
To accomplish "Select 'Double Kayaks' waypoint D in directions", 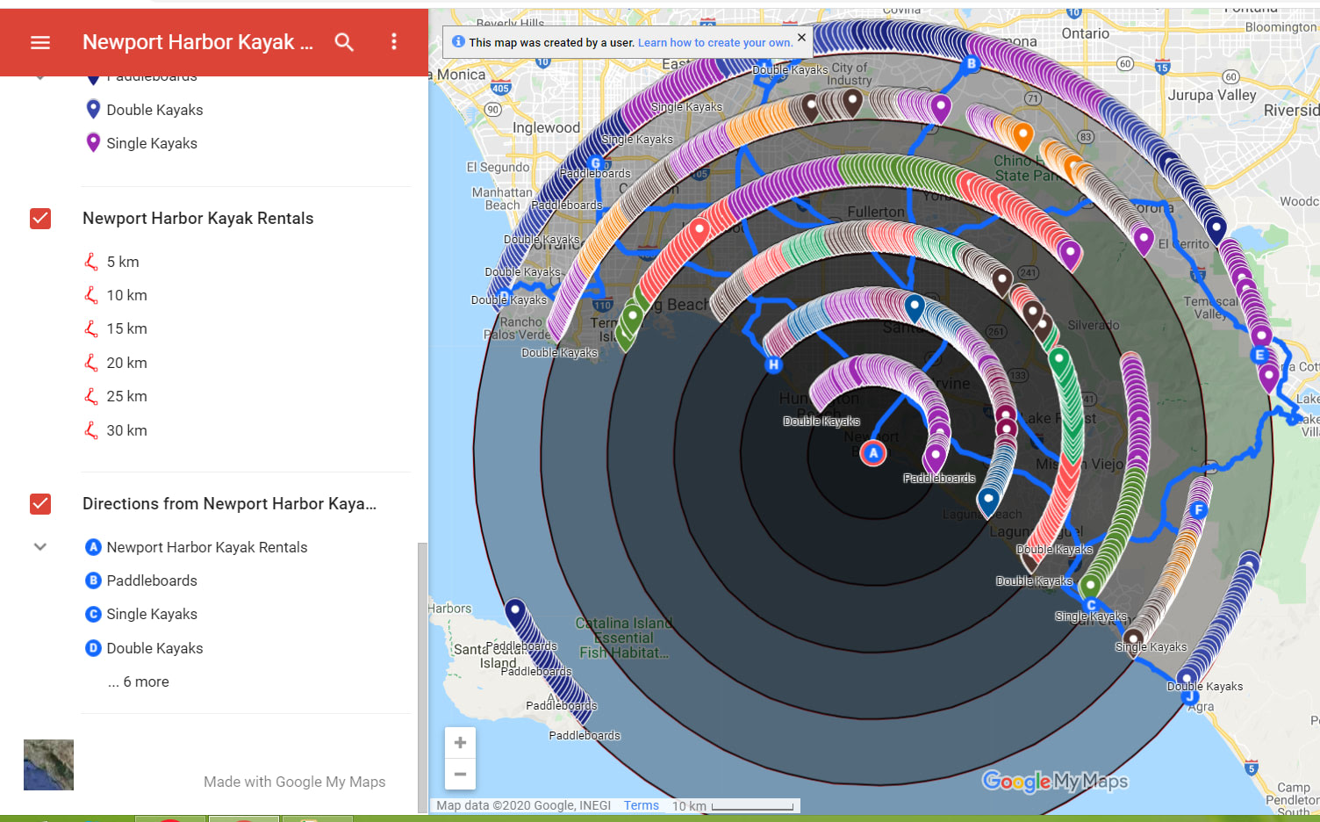I will click(154, 648).
